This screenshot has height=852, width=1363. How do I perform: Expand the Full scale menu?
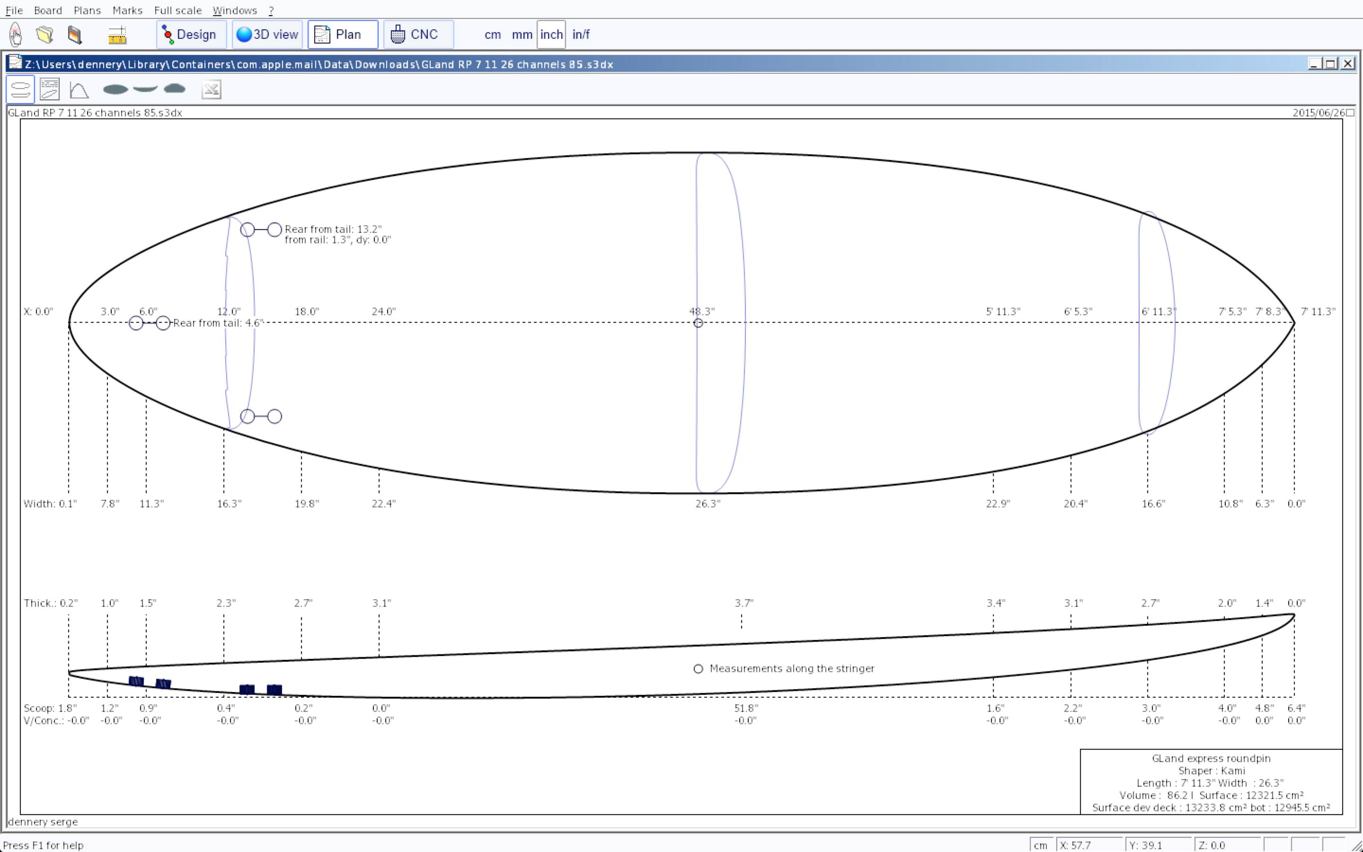point(177,10)
